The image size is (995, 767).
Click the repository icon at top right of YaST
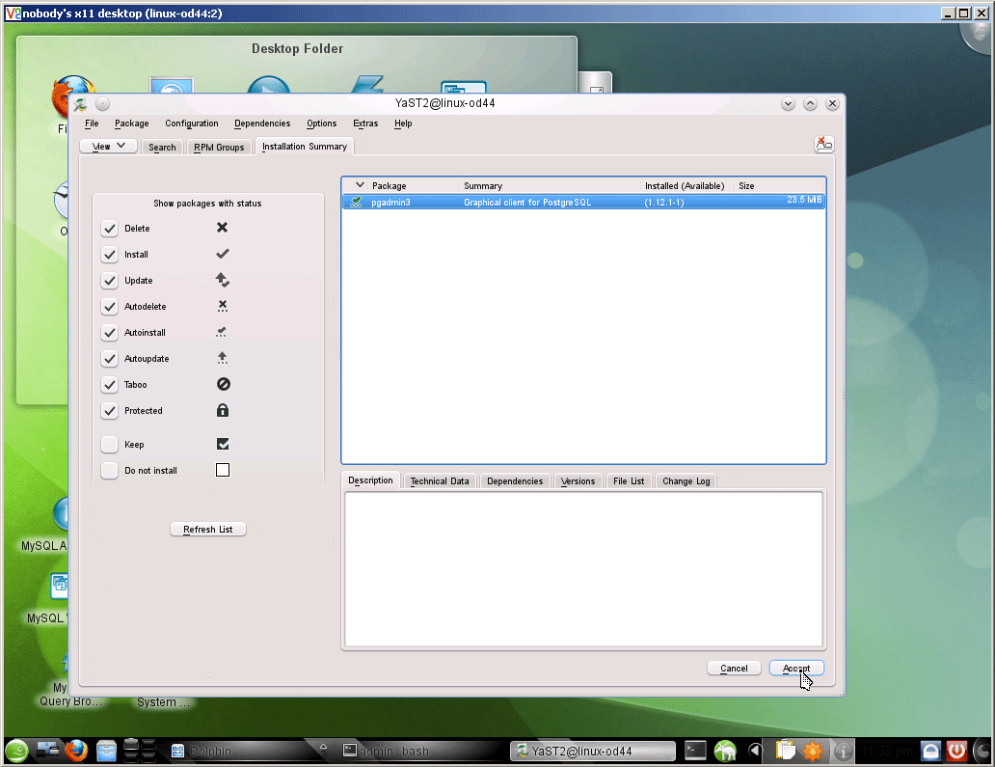coord(823,144)
